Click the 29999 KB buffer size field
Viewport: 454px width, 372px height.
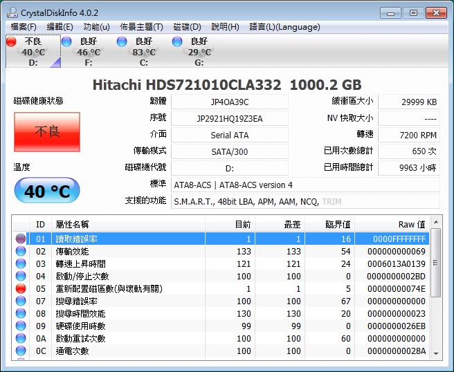click(x=409, y=102)
